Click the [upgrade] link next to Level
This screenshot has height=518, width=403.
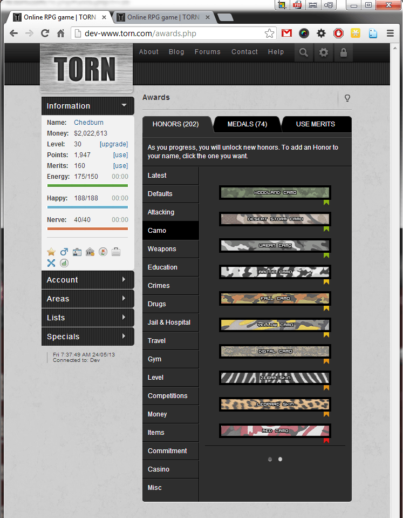click(114, 144)
